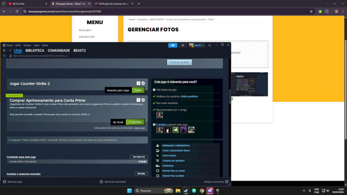This screenshot has width=347, height=195.
Task: Switch to the YouTube browser tab
Action: point(28,4)
